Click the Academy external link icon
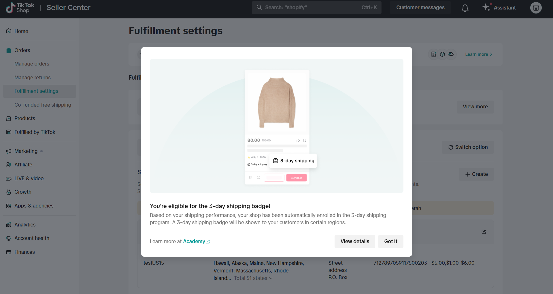 coord(208,242)
